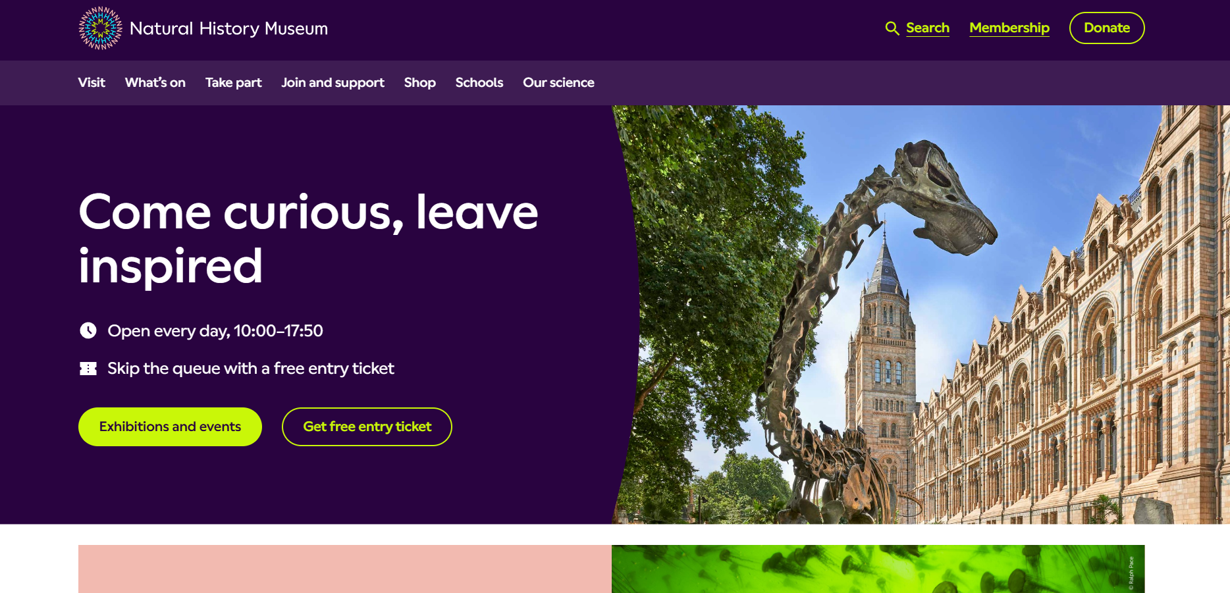This screenshot has height=593, width=1230.
Task: Click the green jellyfish image below
Action: pos(878,569)
